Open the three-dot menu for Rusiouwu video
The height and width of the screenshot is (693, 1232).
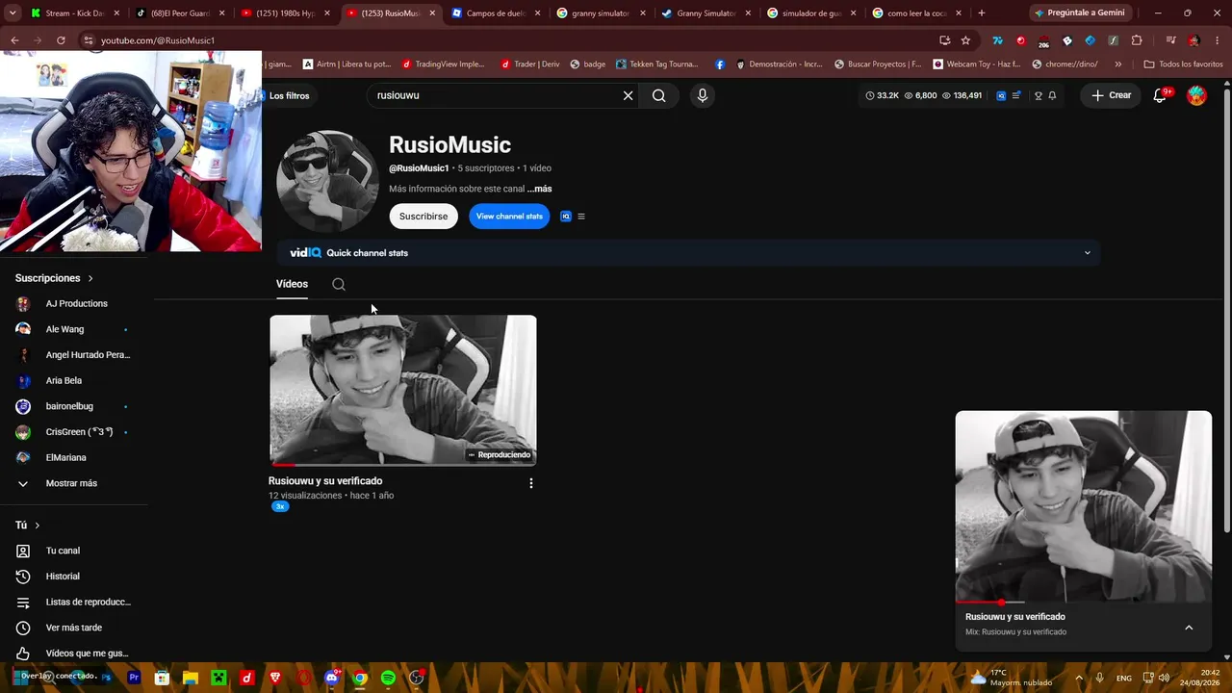point(530,483)
